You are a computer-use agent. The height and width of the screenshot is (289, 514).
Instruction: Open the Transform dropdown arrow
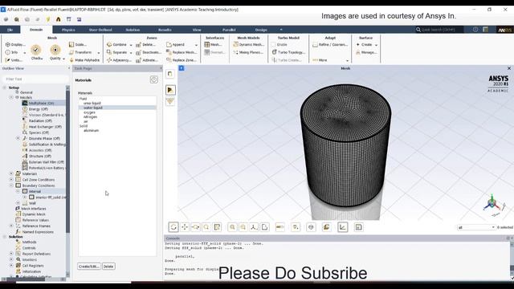pos(98,53)
